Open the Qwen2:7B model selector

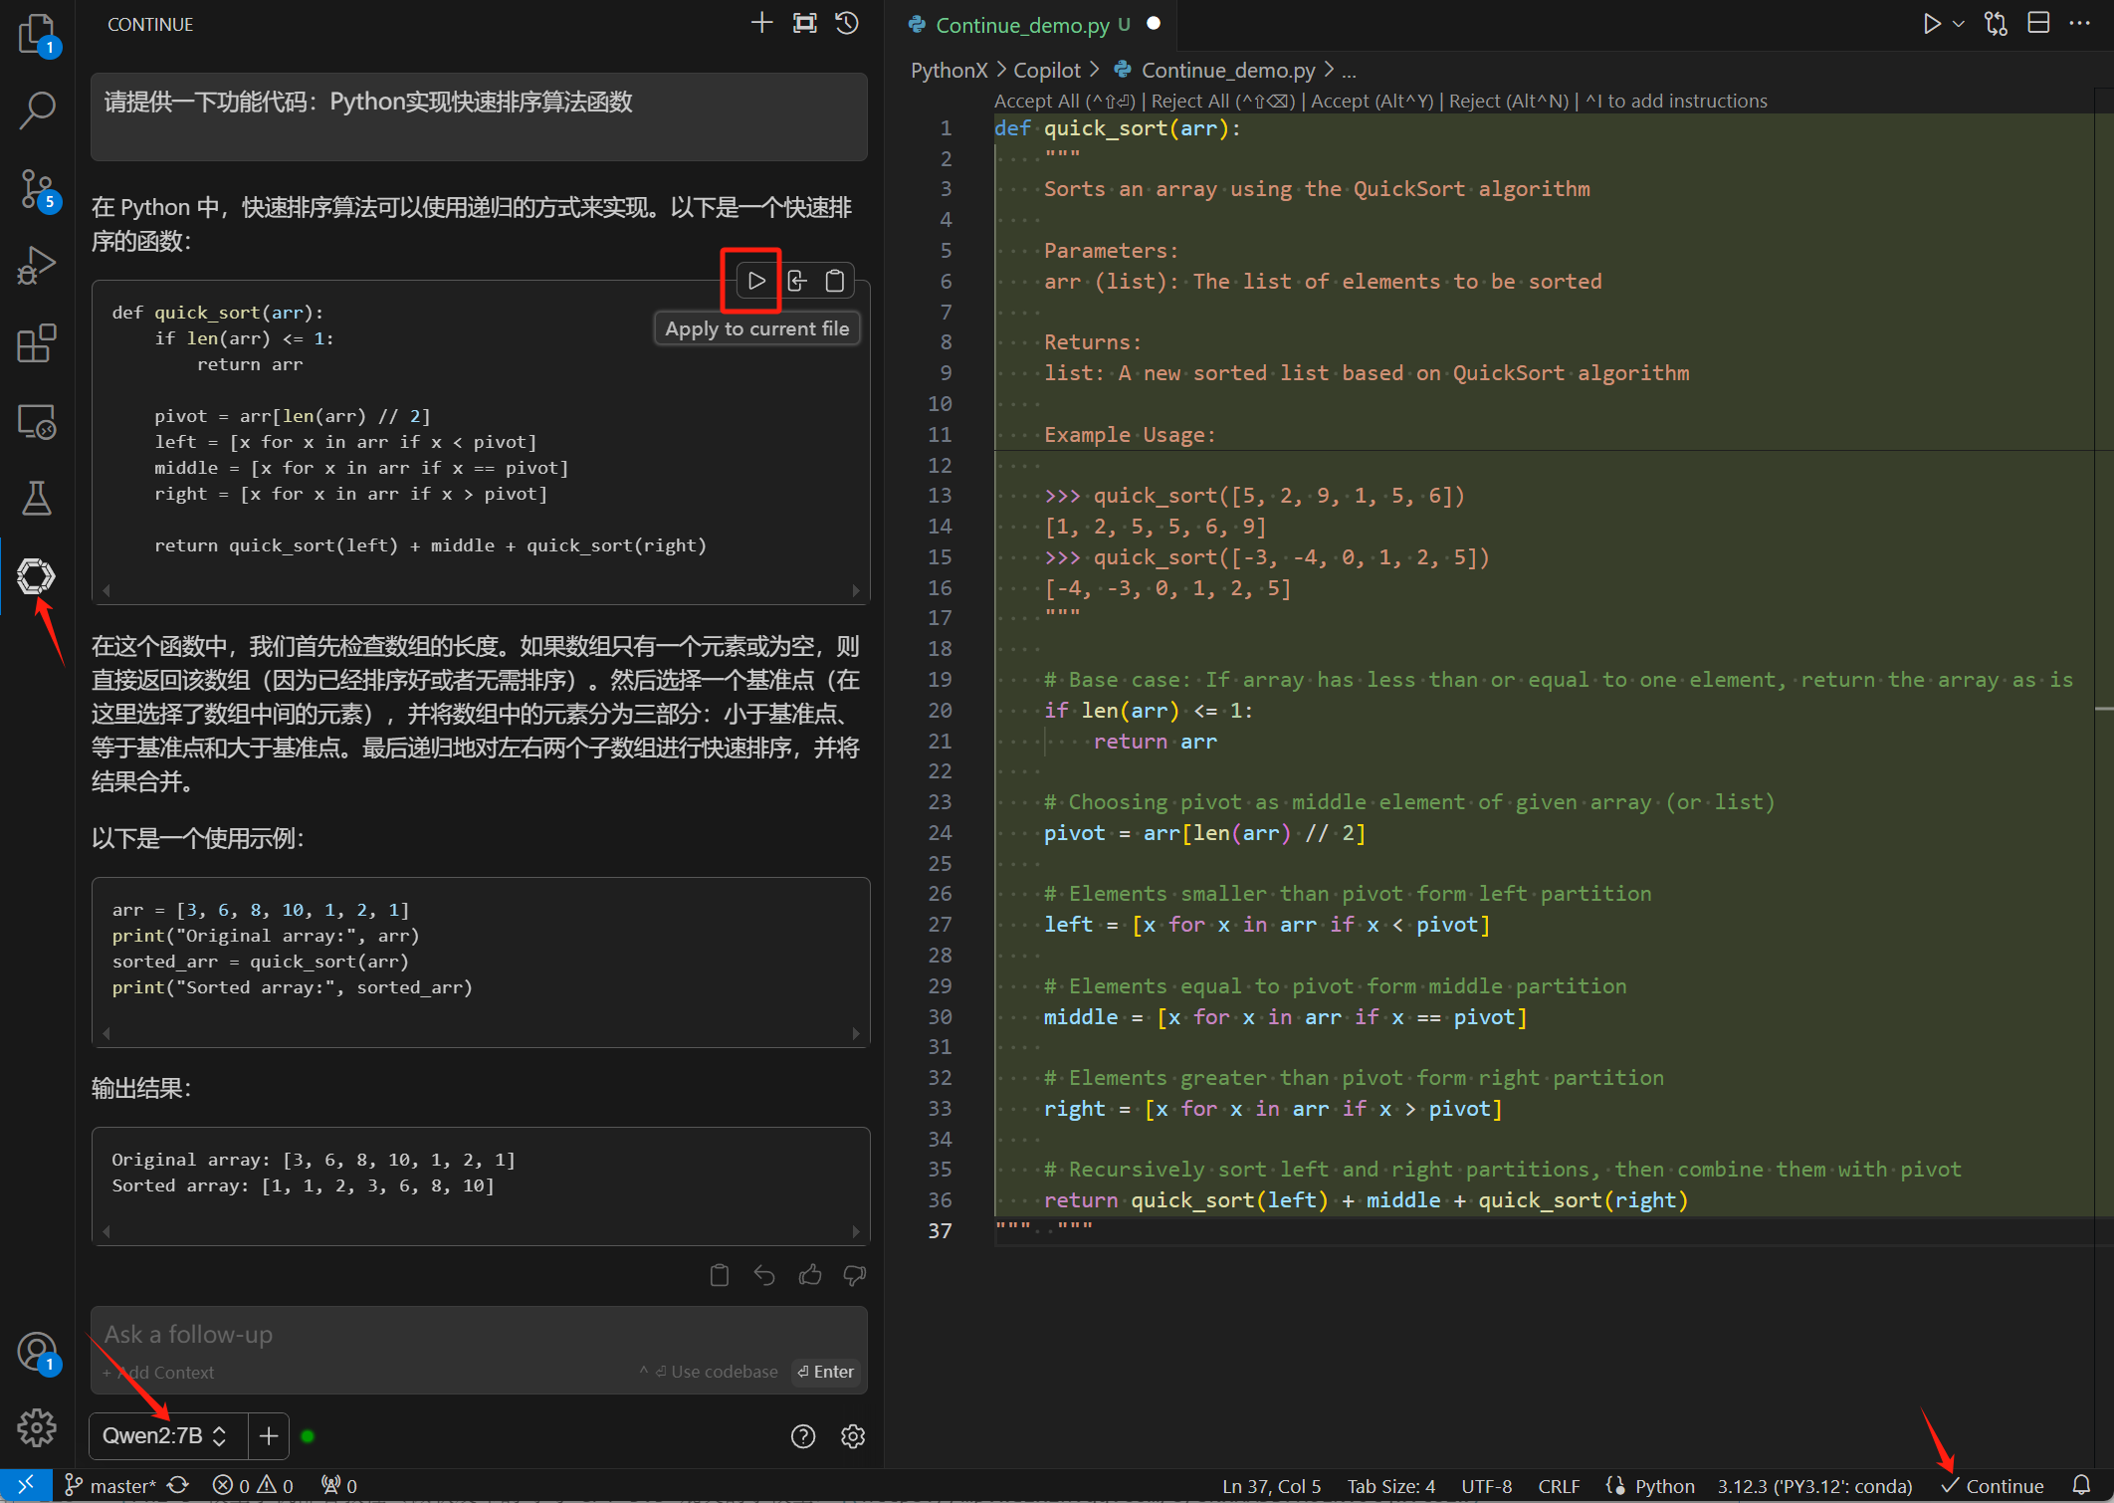pyautogui.click(x=165, y=1435)
